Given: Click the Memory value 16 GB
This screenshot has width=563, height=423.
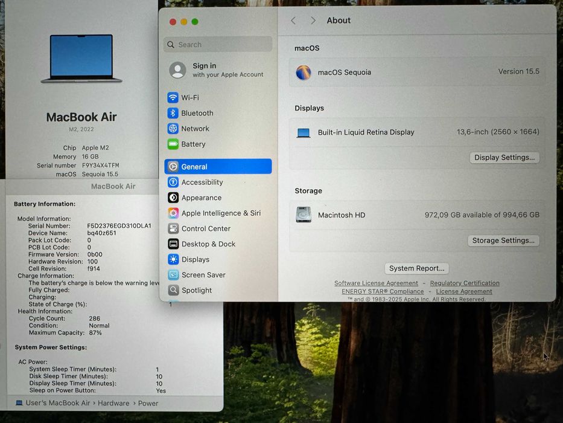Looking at the screenshot, I should (x=90, y=157).
